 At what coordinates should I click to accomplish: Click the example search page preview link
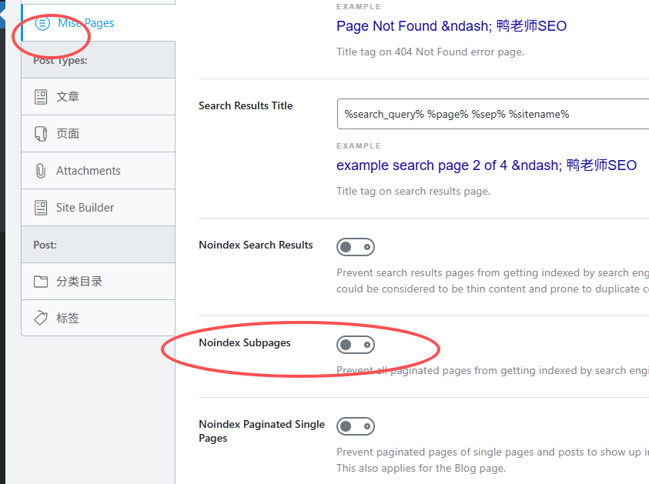[x=485, y=165]
